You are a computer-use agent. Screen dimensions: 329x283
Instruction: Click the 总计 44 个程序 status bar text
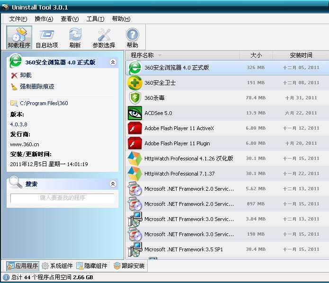[52, 277]
